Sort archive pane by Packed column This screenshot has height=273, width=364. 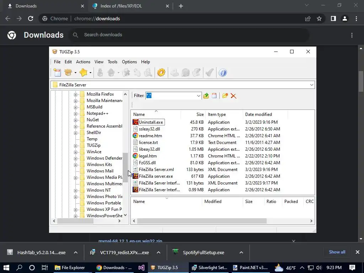click(x=292, y=201)
